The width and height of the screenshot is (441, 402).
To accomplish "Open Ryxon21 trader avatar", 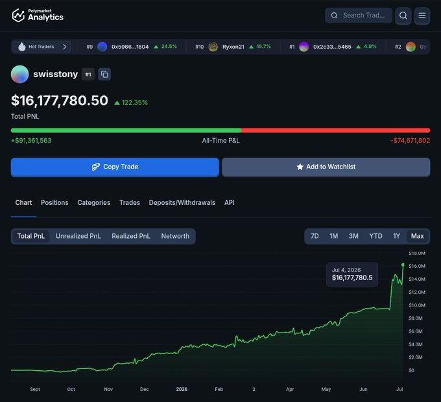I will 213,47.
